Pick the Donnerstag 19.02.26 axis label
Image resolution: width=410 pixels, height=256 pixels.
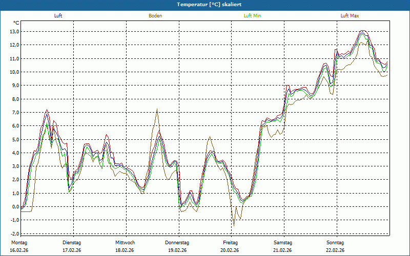tap(177, 246)
